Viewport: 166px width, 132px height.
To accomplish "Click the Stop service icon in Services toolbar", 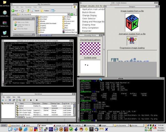I will (31, 100).
